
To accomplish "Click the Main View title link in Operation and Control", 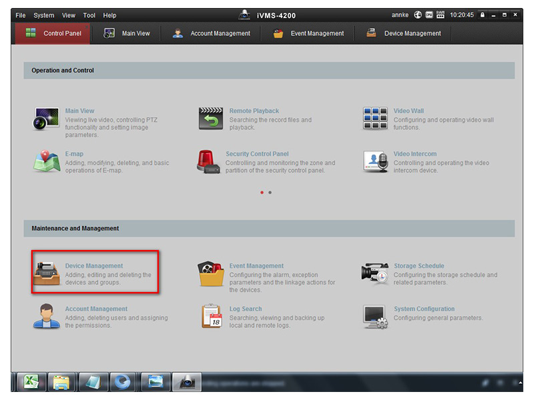I will [x=79, y=111].
